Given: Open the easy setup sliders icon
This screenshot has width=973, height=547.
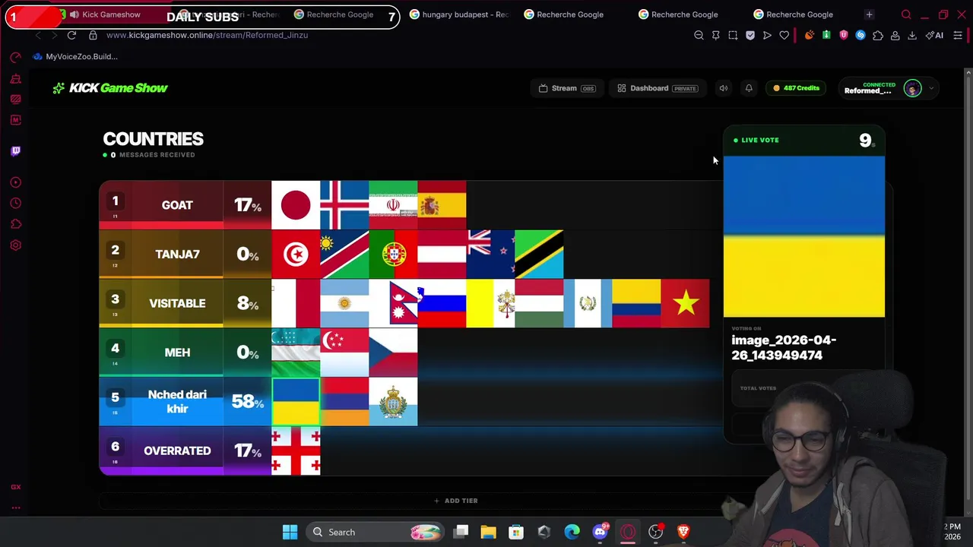Looking at the screenshot, I should pyautogui.click(x=958, y=35).
